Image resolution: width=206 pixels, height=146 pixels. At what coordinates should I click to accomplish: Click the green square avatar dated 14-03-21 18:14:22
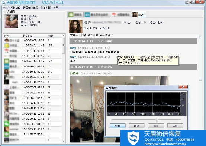pos(7,61)
